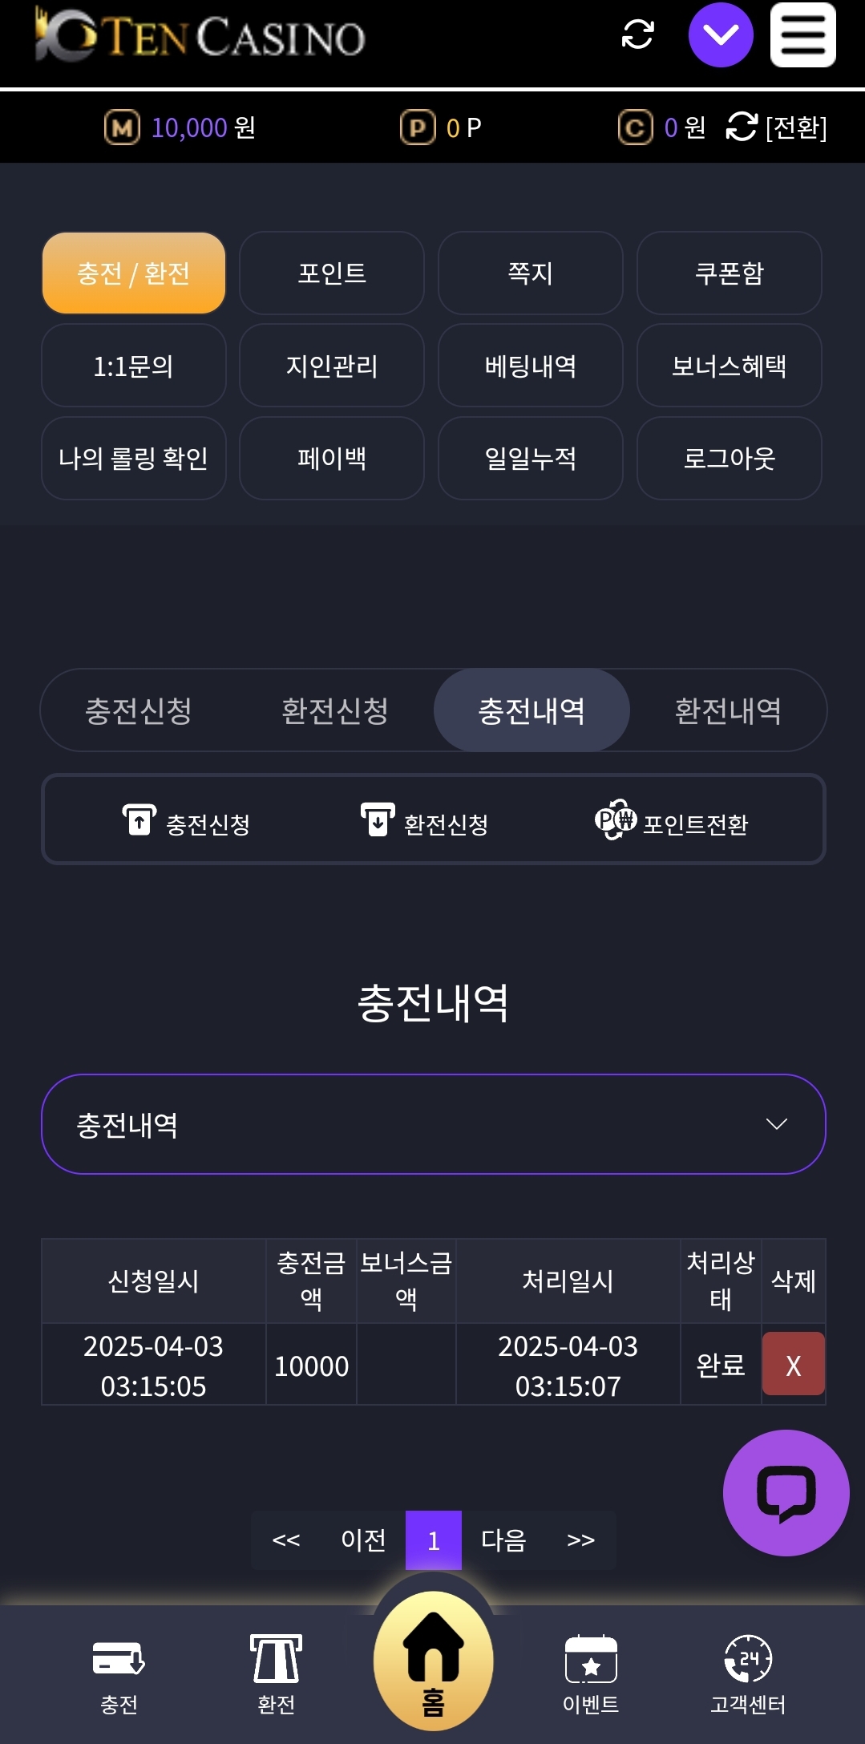Click the 로그아웃 button
Screen dimensions: 865x1744
[729, 459]
